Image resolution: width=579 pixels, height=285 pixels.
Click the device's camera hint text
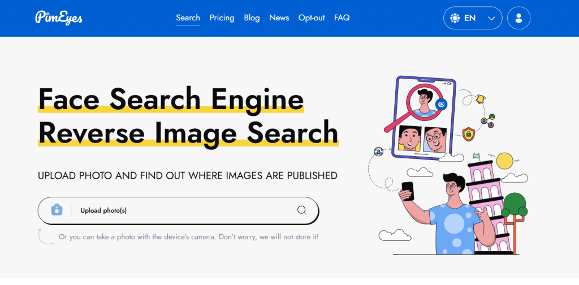click(x=189, y=237)
